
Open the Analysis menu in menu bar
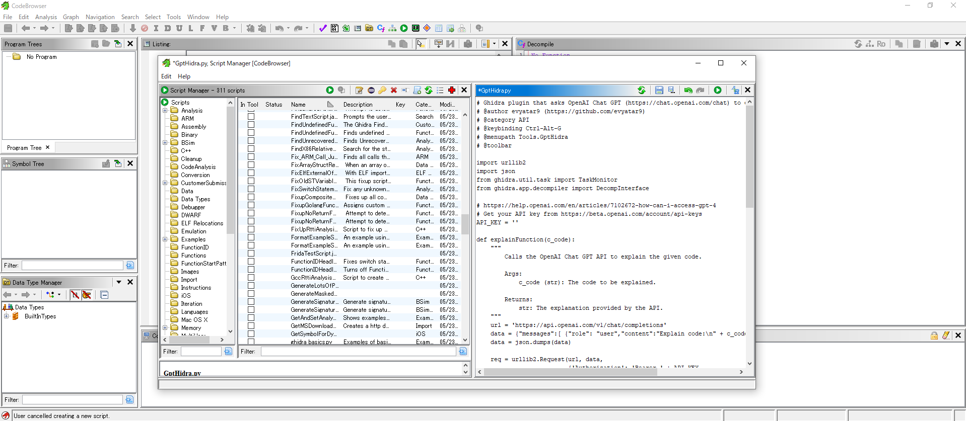(46, 17)
